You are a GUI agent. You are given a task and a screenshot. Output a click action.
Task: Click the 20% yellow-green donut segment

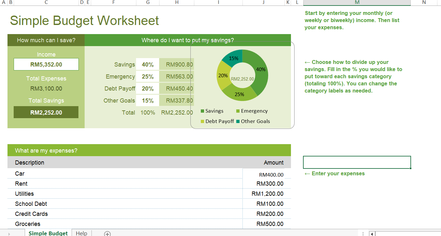(x=223, y=76)
